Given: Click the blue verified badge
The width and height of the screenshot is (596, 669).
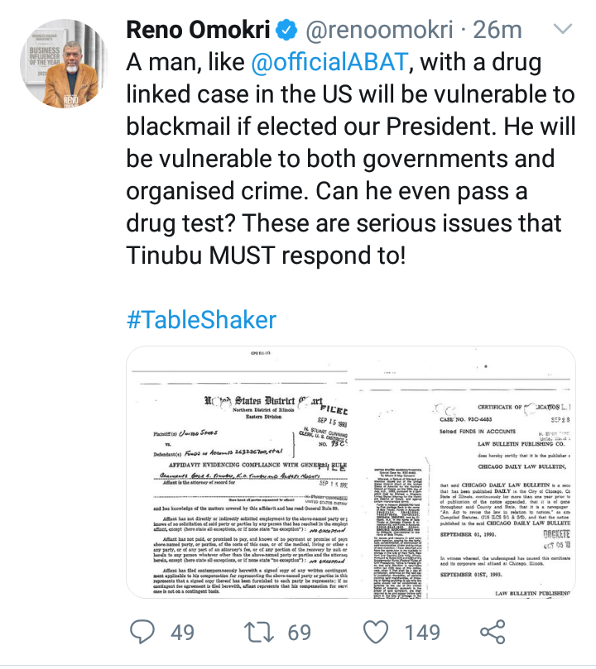Looking at the screenshot, I should coord(286,32).
